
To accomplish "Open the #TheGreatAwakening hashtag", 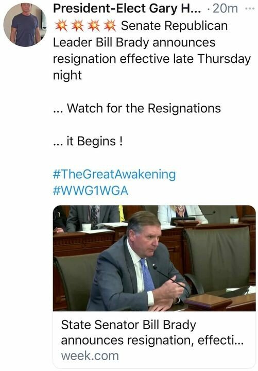I will [x=114, y=174].
